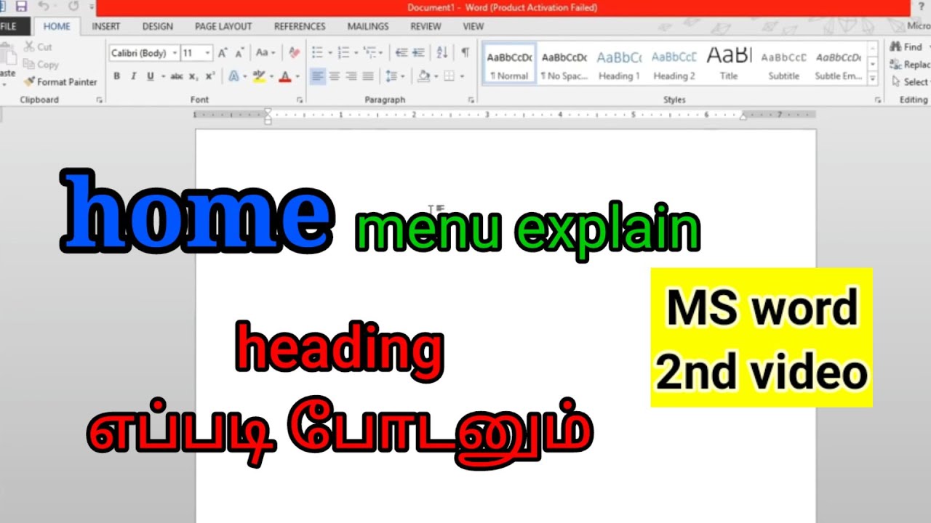This screenshot has width=931, height=523.
Task: Open Replace in the Editing group
Action: (x=911, y=65)
